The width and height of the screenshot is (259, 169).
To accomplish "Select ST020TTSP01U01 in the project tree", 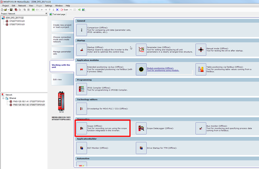I will [x=17, y=21].
